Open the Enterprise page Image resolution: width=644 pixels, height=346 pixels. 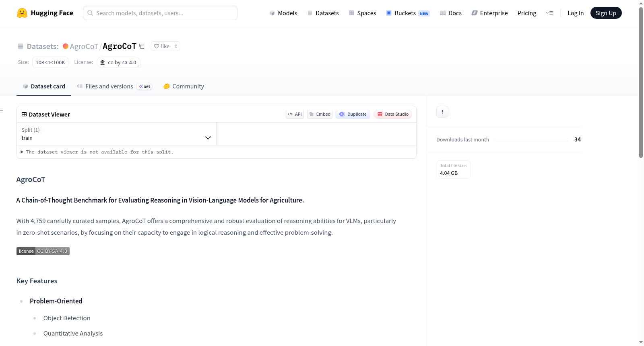click(489, 13)
